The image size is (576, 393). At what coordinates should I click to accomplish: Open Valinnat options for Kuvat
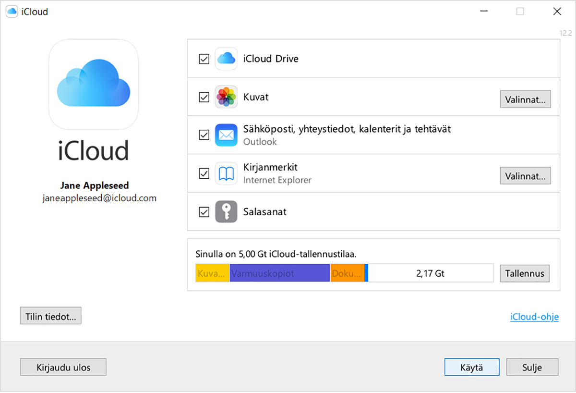[x=525, y=99]
